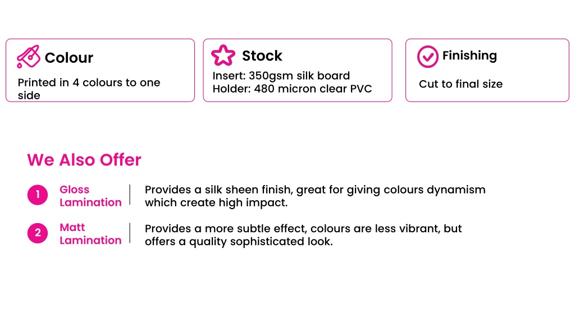
Task: Click the Gloss Lamination label
Action: point(90,196)
